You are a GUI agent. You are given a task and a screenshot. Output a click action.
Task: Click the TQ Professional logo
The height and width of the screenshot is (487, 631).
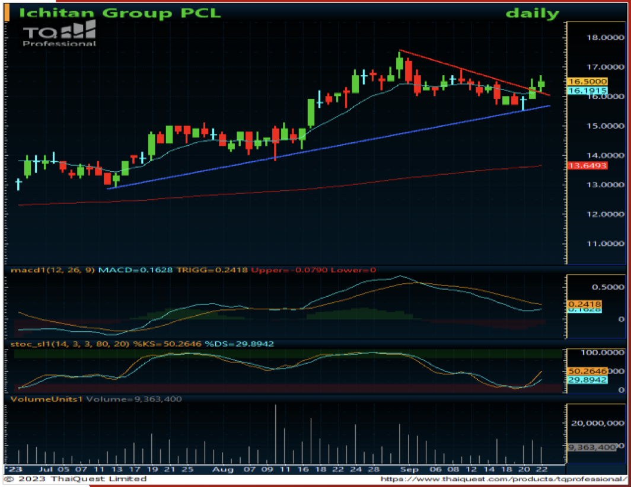click(x=59, y=34)
